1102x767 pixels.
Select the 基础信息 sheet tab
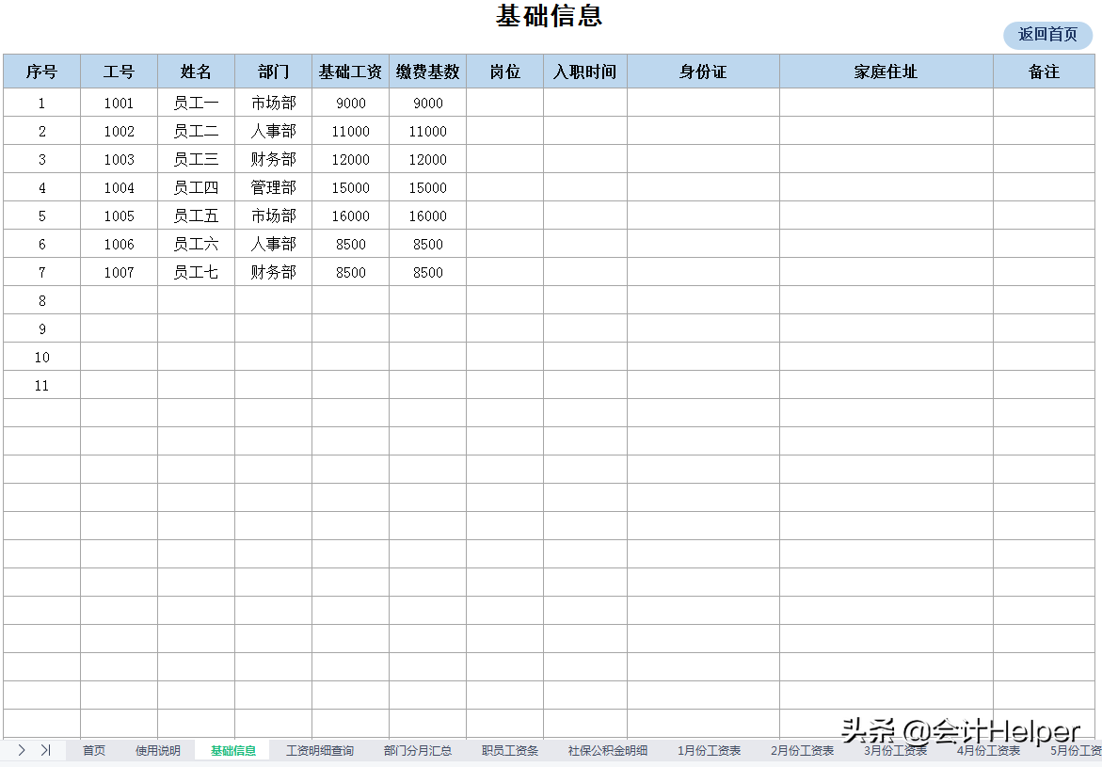[x=233, y=750]
